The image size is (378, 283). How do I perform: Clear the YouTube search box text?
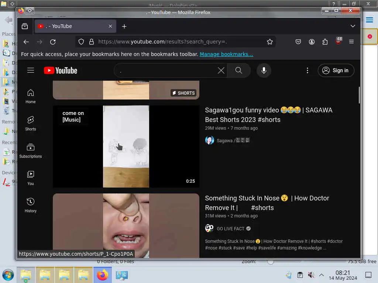221,70
